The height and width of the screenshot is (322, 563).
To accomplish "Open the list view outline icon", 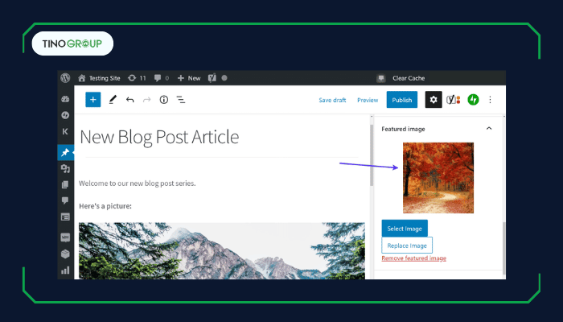I will pyautogui.click(x=181, y=100).
